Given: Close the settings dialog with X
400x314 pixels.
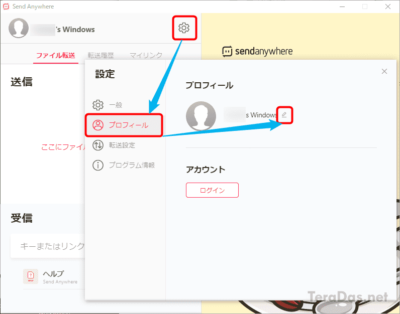Looking at the screenshot, I should [384, 71].
